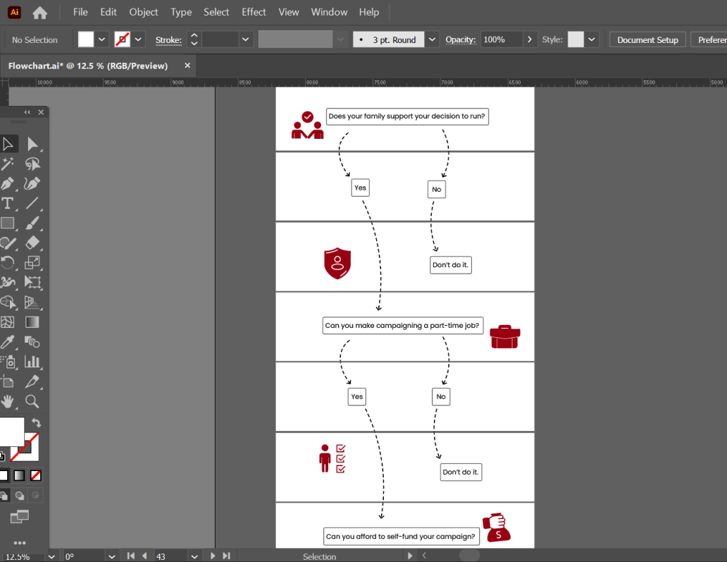This screenshot has height=562, width=727.
Task: Open the Effect menu
Action: 254,12
